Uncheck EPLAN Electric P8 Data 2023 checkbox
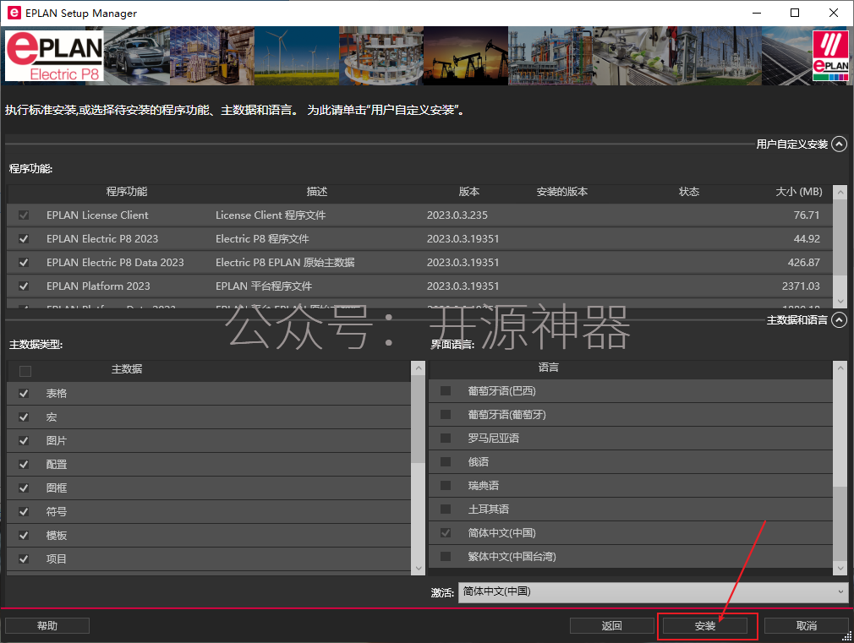The image size is (854, 643). [x=24, y=263]
